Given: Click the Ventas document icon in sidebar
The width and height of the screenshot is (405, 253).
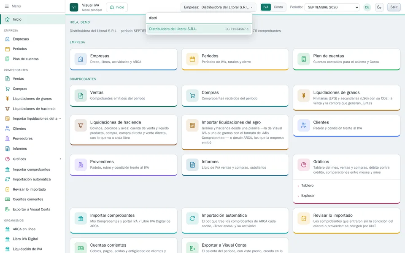Looking at the screenshot, I should (x=8, y=78).
